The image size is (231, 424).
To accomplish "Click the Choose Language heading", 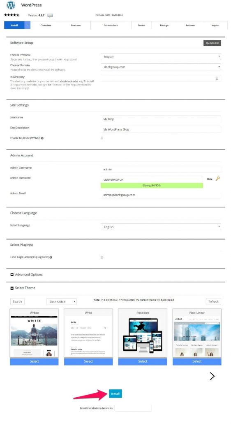I will click(x=23, y=213).
